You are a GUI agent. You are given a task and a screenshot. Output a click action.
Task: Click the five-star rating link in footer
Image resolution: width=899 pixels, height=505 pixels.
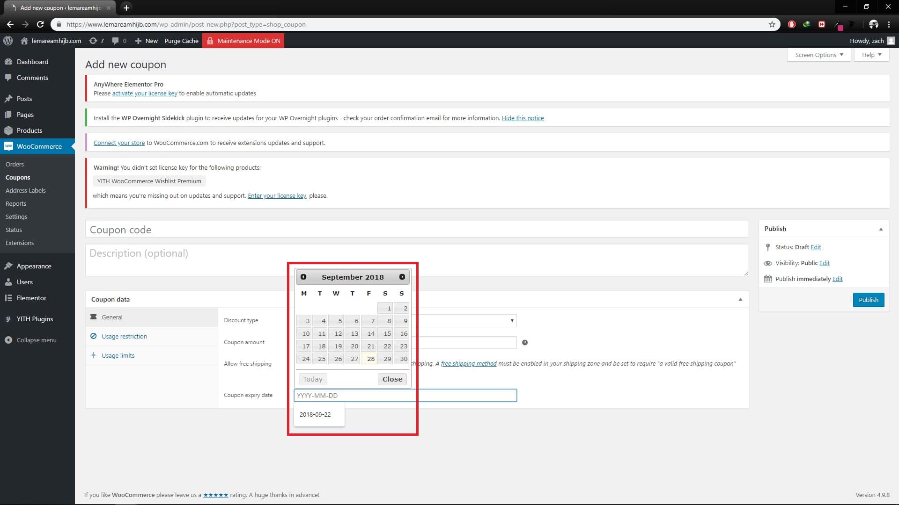[x=215, y=495]
